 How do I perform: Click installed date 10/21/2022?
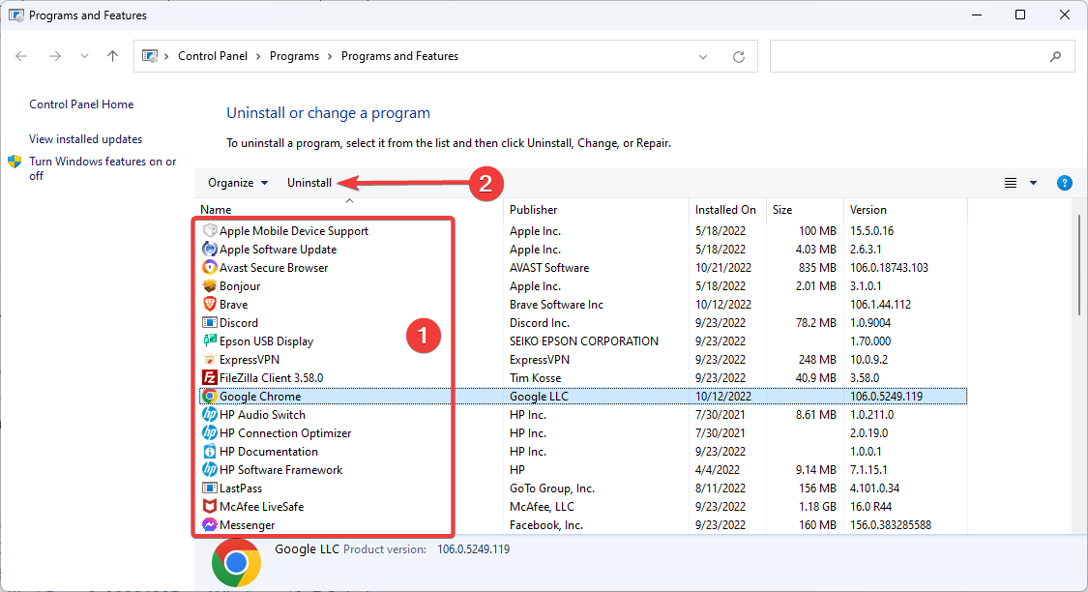pyautogui.click(x=723, y=267)
